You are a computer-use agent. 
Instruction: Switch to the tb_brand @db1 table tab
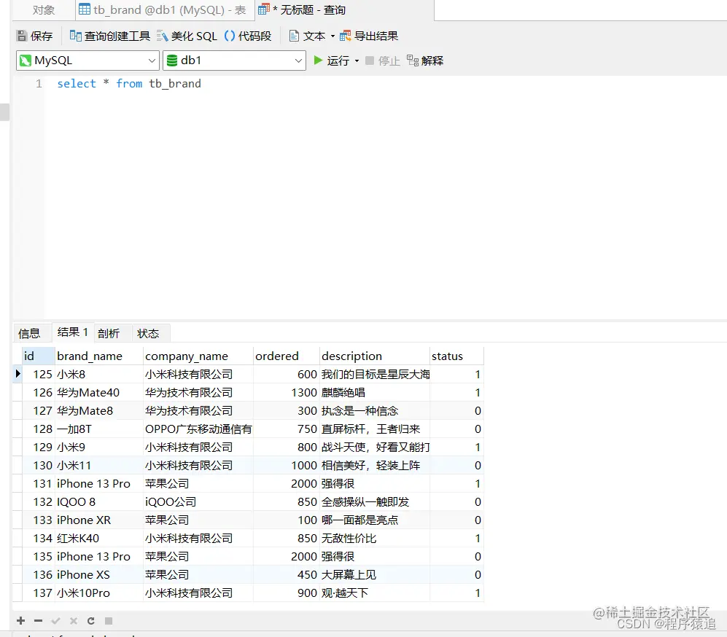(165, 10)
